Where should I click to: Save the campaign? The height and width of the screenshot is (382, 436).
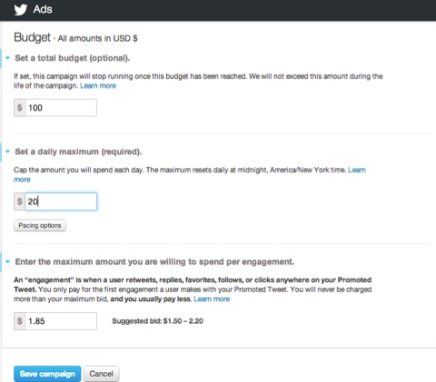(x=47, y=374)
